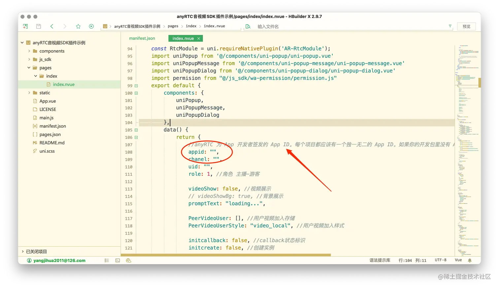Collapse the pages folder
Image resolution: width=499 pixels, height=288 pixels.
[x=29, y=68]
